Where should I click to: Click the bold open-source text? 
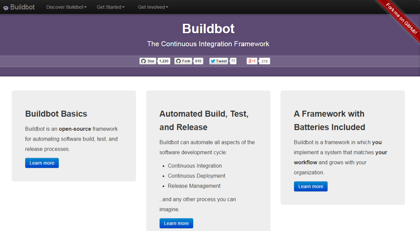pyautogui.click(x=75, y=129)
